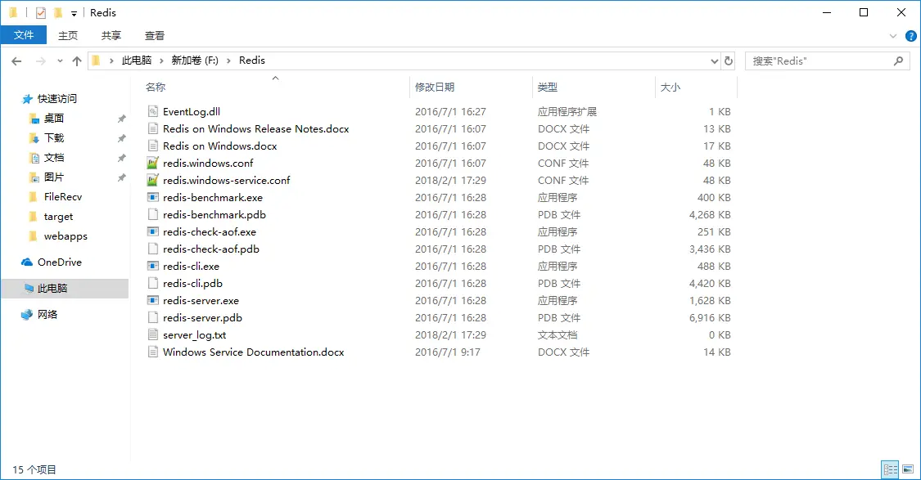Open the 共享 ribbon tab

[111, 36]
